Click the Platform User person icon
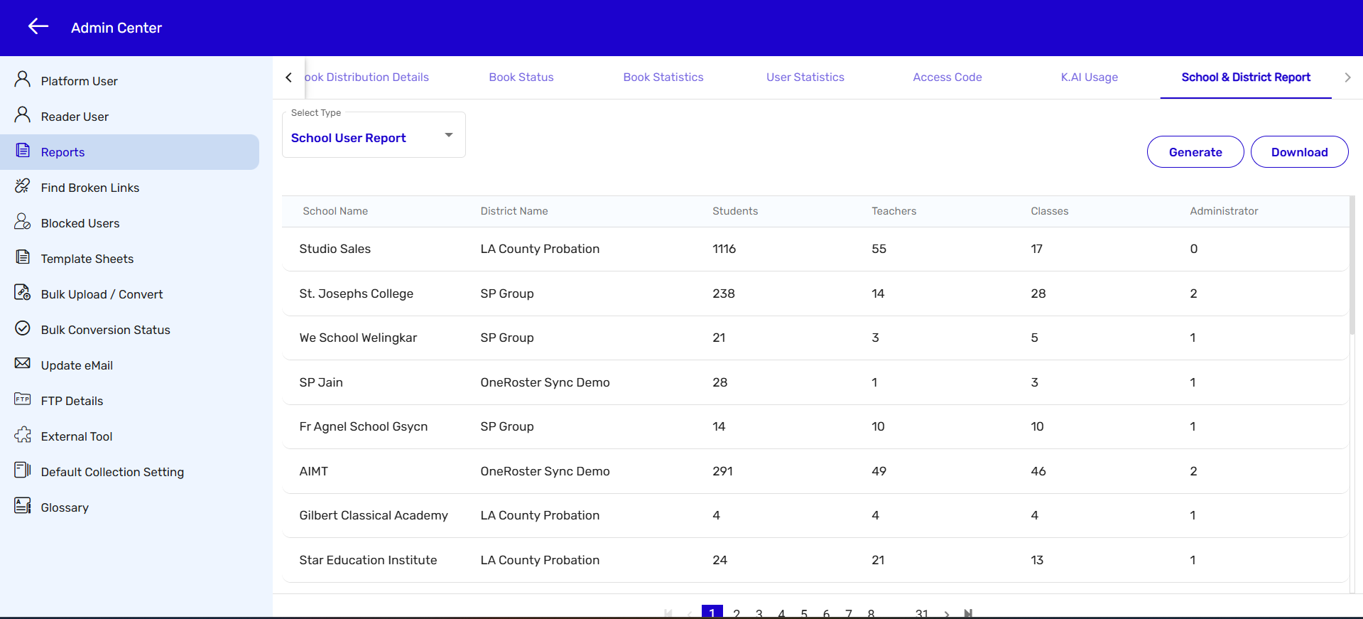This screenshot has height=619, width=1363. click(23, 80)
